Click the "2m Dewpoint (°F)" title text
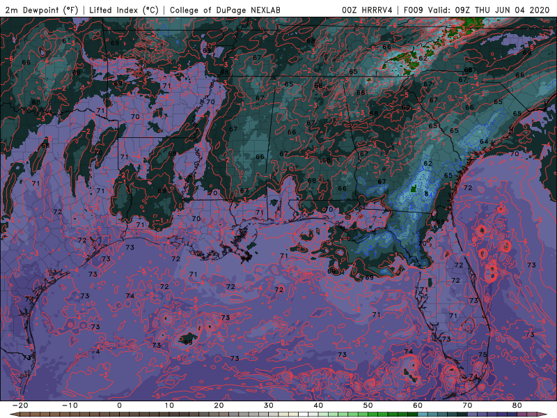Image resolution: width=557 pixels, height=418 pixels. (42, 10)
